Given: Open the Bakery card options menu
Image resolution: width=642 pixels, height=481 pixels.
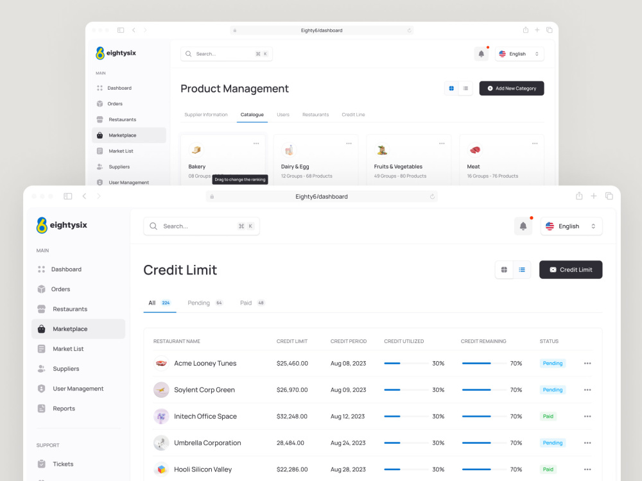Looking at the screenshot, I should click(x=256, y=144).
